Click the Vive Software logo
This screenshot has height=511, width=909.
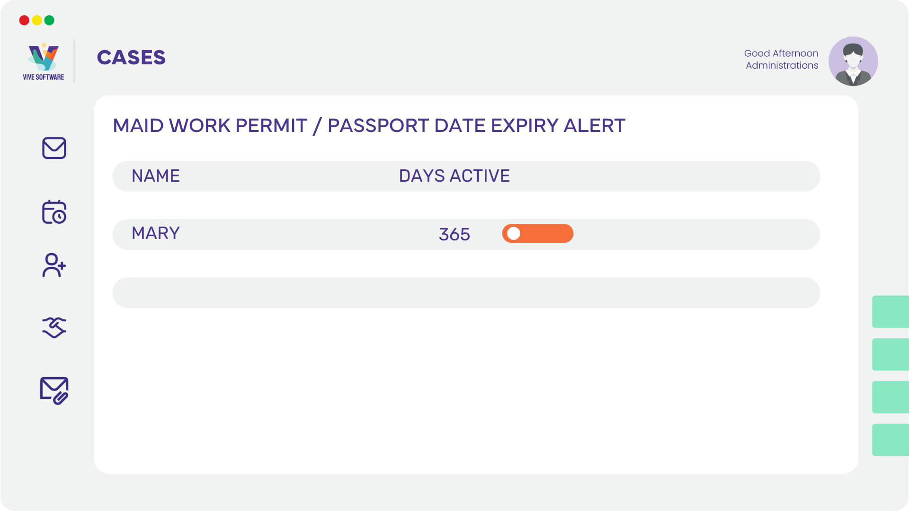44,62
